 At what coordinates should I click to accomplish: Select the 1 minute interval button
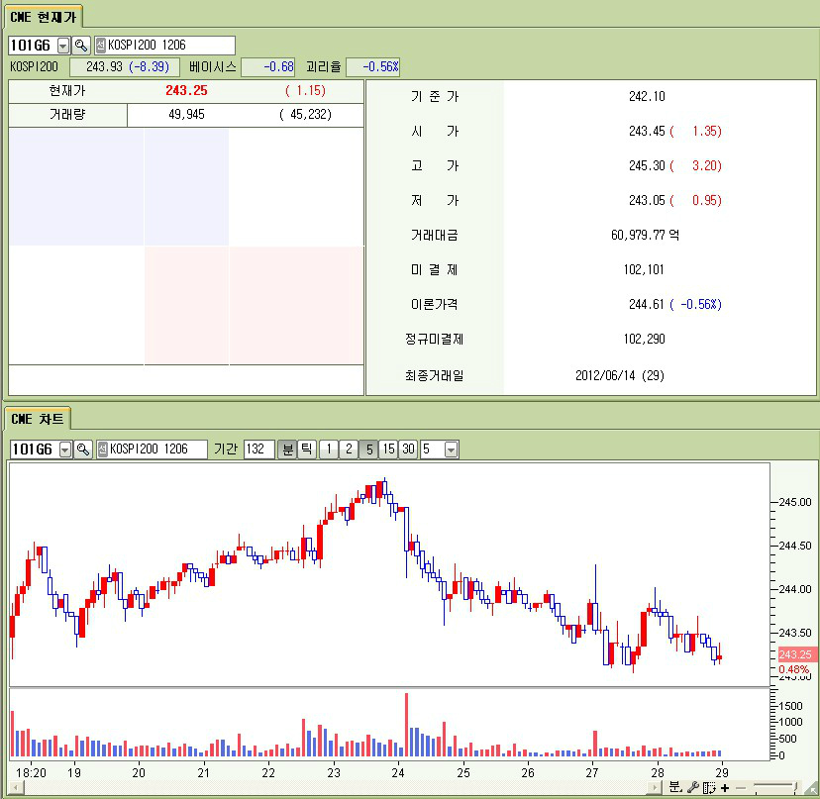click(329, 449)
